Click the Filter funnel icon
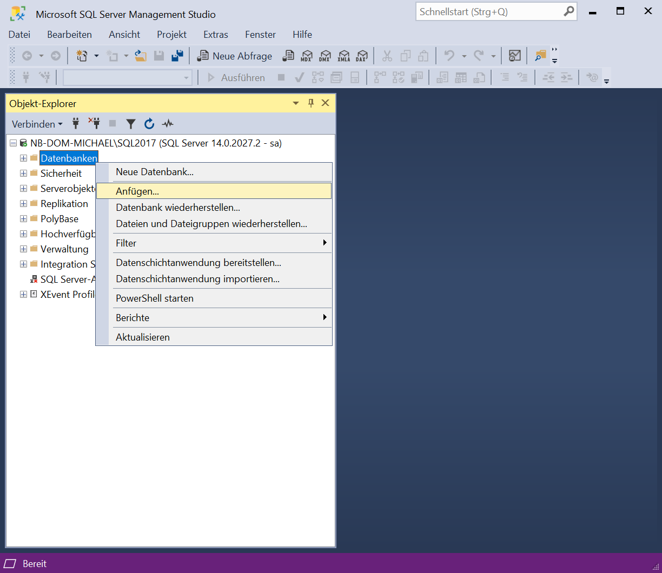Viewport: 662px width, 573px height. click(x=131, y=124)
